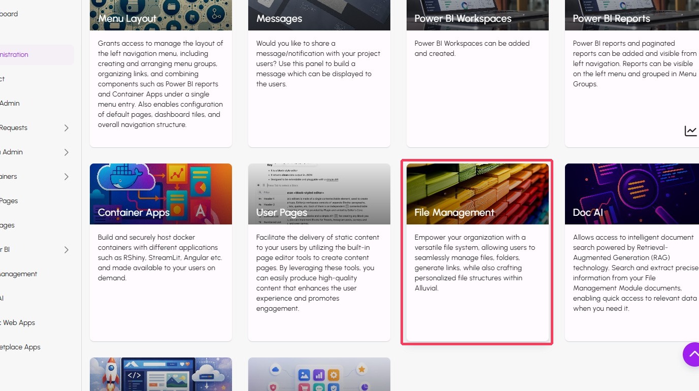Open the Messages card title
The width and height of the screenshot is (699, 391).
[279, 19]
